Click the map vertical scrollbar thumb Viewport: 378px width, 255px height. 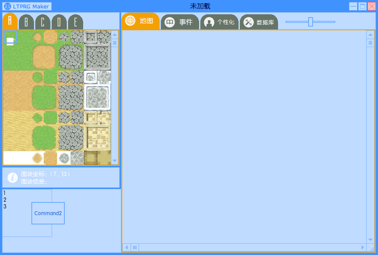click(x=370, y=43)
